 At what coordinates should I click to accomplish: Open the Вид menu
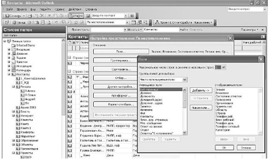(x=33, y=9)
